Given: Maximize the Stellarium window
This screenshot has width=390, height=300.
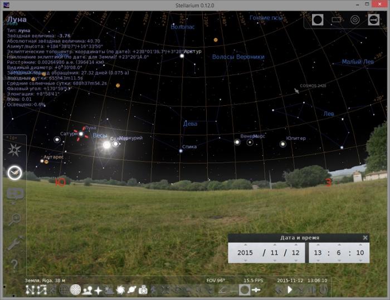Looking at the screenshot, I should [367, 4].
